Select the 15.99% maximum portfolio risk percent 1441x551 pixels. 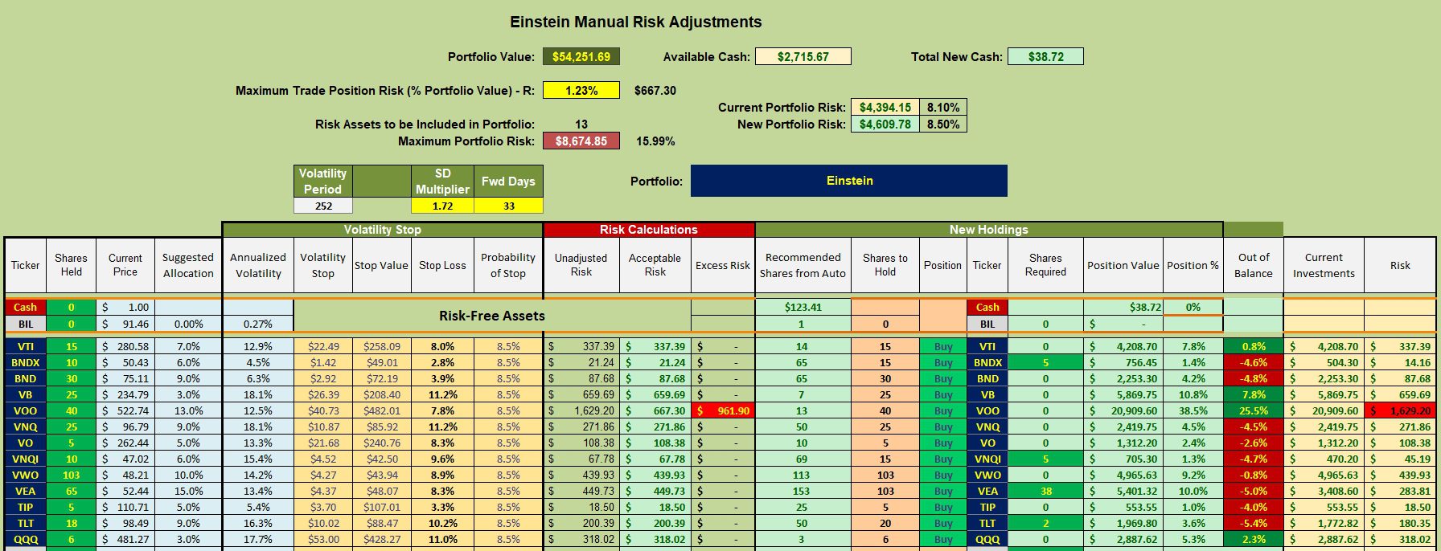[655, 141]
